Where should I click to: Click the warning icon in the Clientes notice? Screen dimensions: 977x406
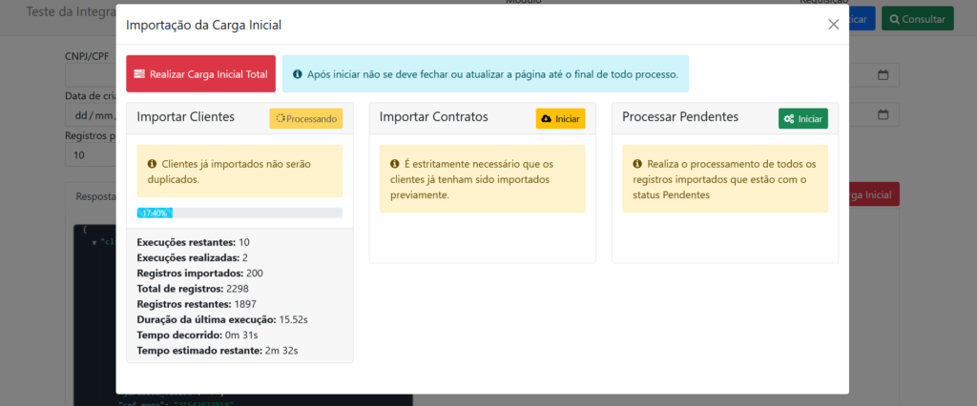(153, 164)
